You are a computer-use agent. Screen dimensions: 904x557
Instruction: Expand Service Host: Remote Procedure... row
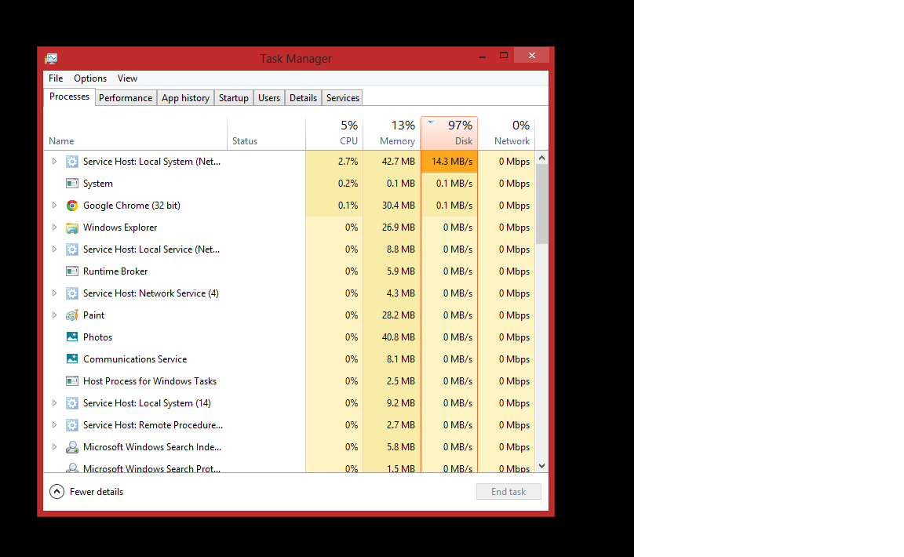pos(54,425)
